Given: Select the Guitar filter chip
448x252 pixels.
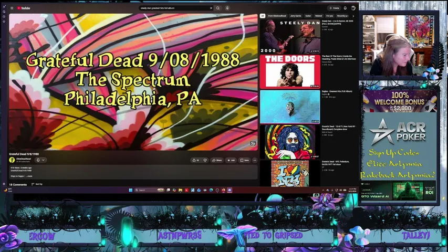Looking at the screenshot, I should (x=308, y=16).
